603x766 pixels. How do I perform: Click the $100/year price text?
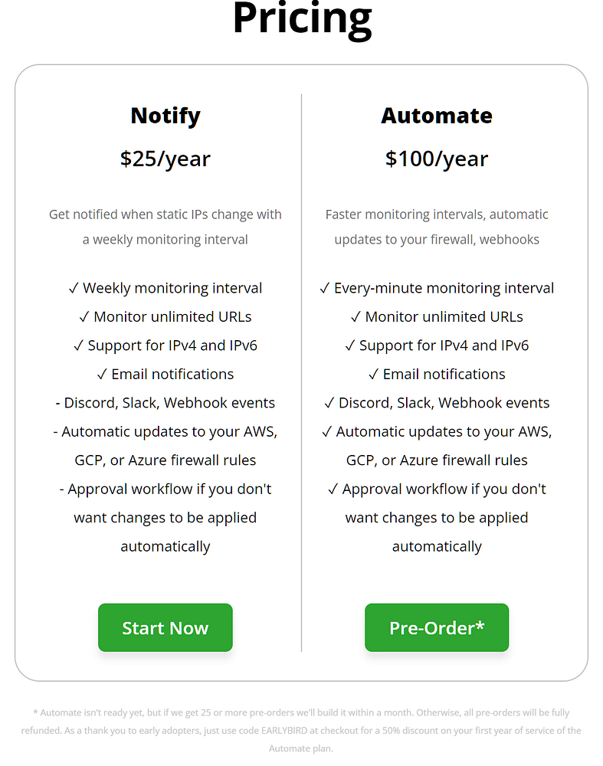click(x=437, y=159)
